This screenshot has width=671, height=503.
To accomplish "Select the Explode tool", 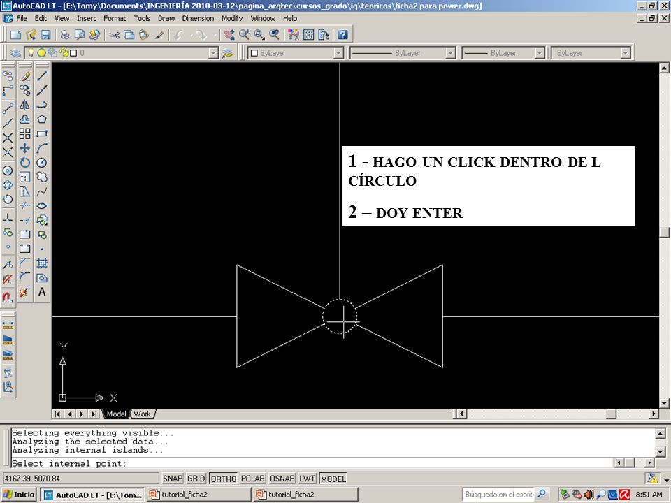I will (24, 293).
